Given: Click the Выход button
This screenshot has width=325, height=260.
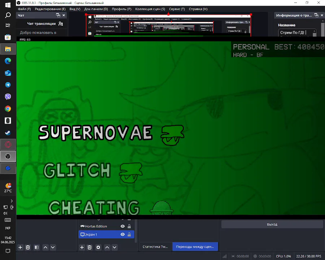Looking at the screenshot, I should [272, 224].
